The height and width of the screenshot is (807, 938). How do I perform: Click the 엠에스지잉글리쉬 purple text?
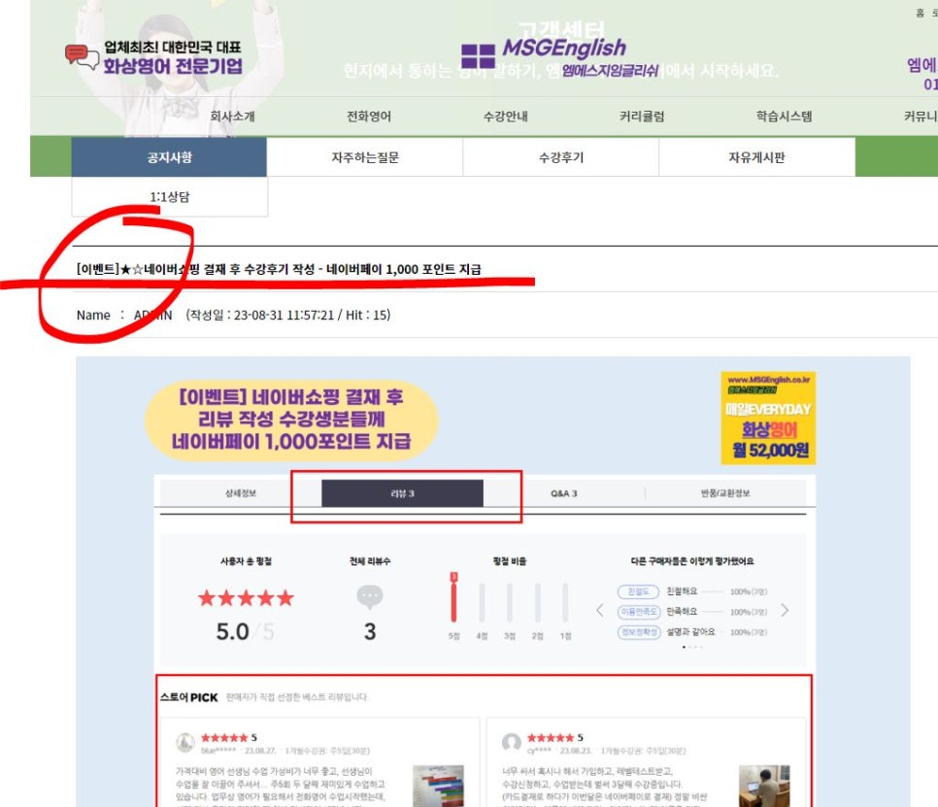tap(610, 71)
